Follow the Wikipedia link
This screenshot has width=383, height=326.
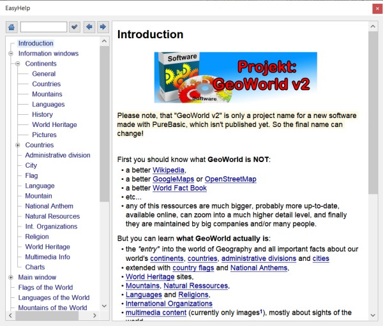point(169,170)
